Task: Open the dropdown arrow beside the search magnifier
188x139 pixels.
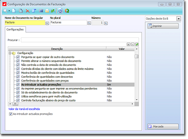Action: tap(9, 11)
